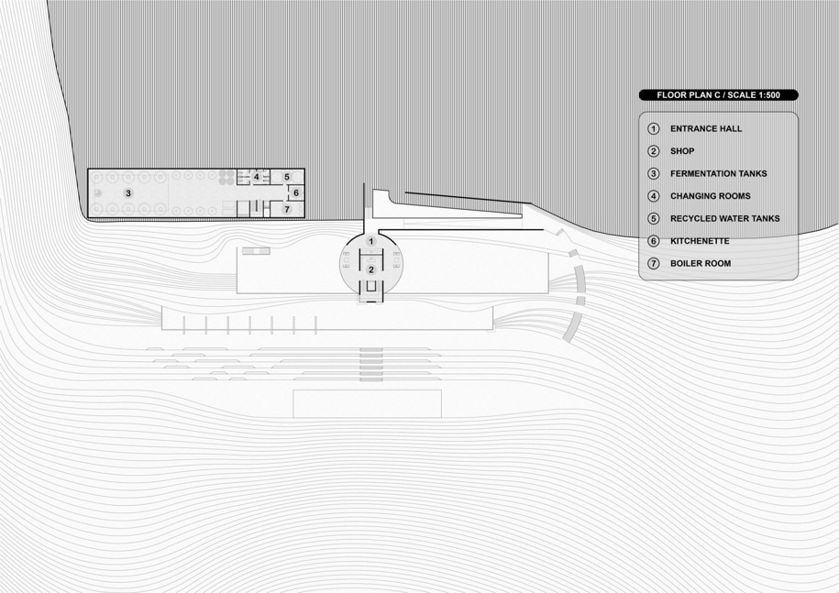
Task: Click marker 5 at recycled water tanks
Action: (287, 177)
